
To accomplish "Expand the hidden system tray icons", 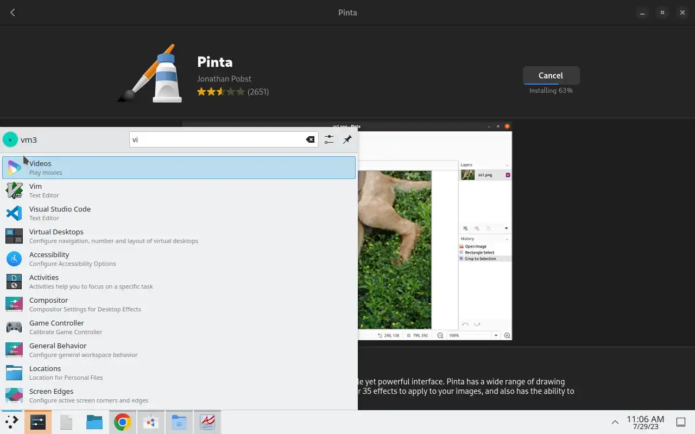I will pyautogui.click(x=615, y=422).
